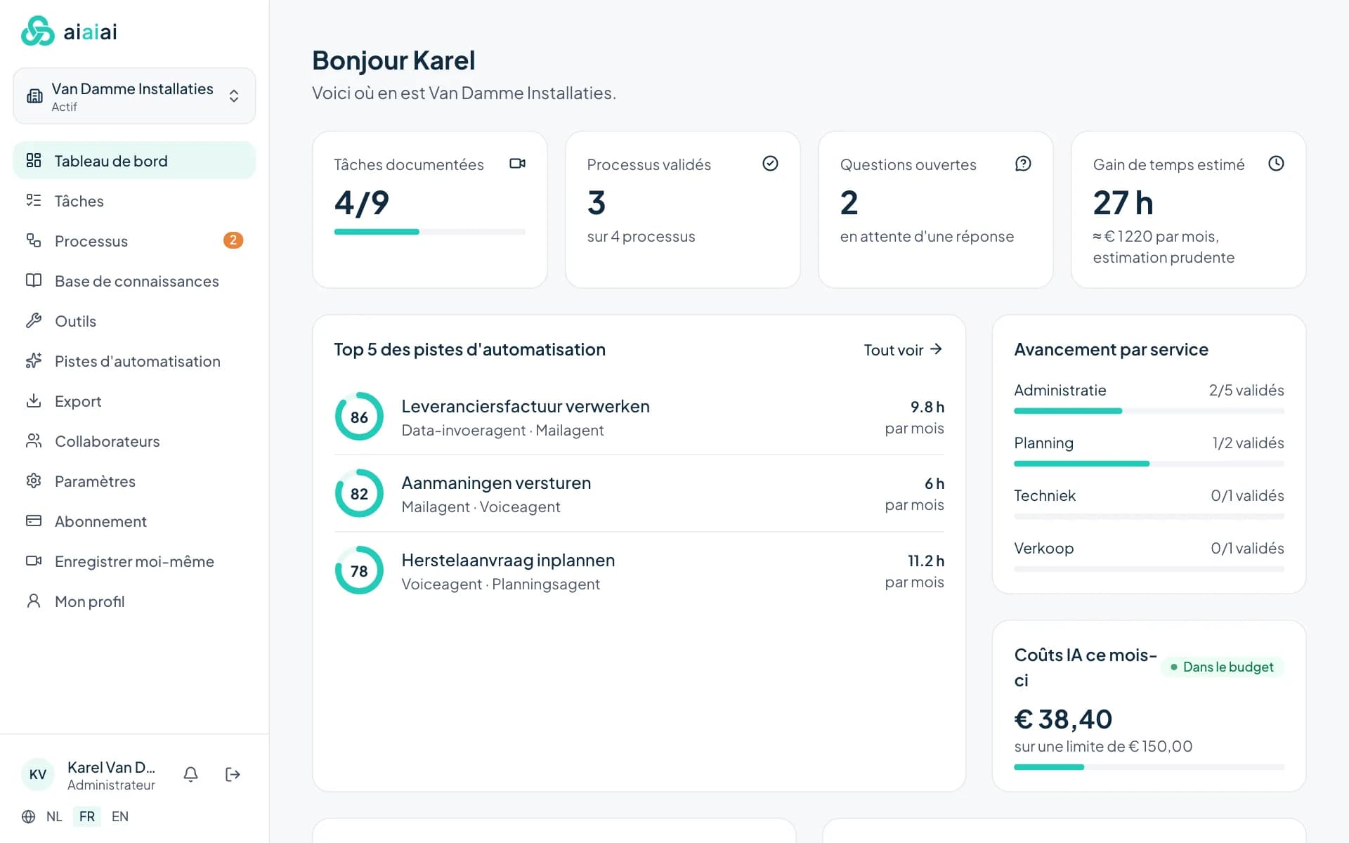Click the question icon on Questions ouvertes

[1023, 164]
